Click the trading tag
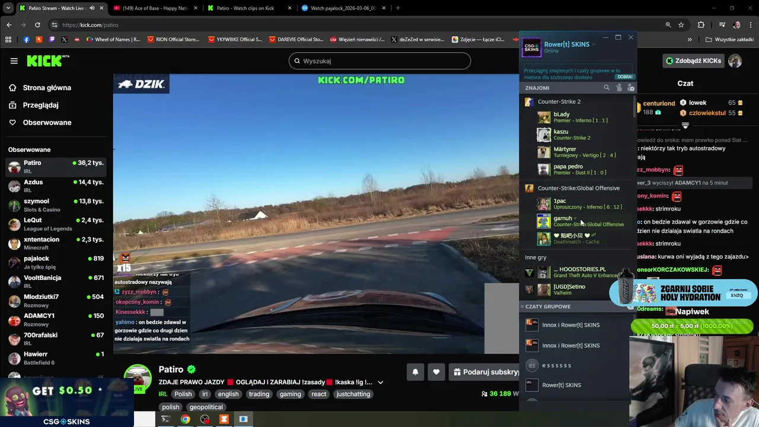Image resolution: width=759 pixels, height=427 pixels. [259, 394]
